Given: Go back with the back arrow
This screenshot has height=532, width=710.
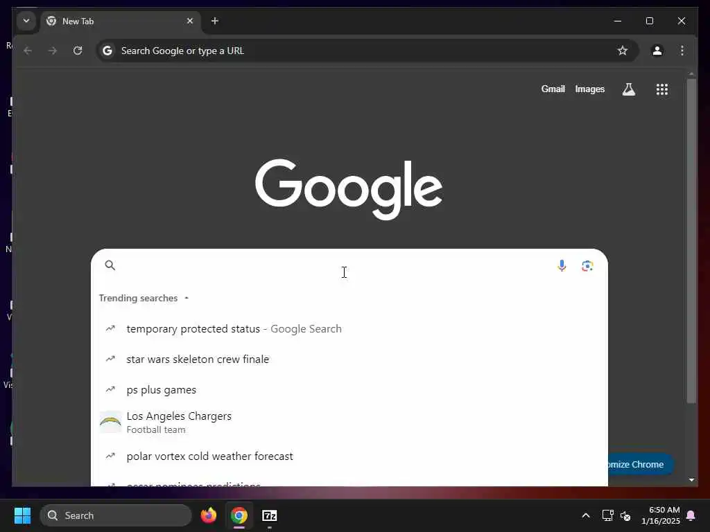Looking at the screenshot, I should [x=28, y=51].
